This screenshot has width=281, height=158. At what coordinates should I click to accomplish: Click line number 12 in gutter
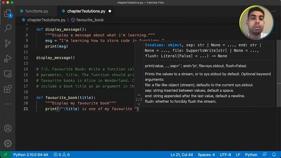click(25, 57)
